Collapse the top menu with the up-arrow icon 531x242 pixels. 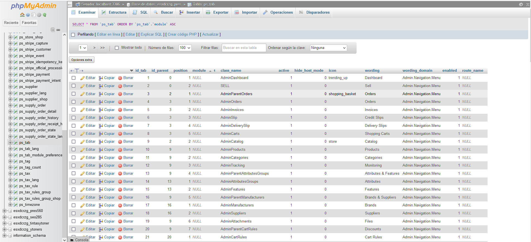point(528,4)
